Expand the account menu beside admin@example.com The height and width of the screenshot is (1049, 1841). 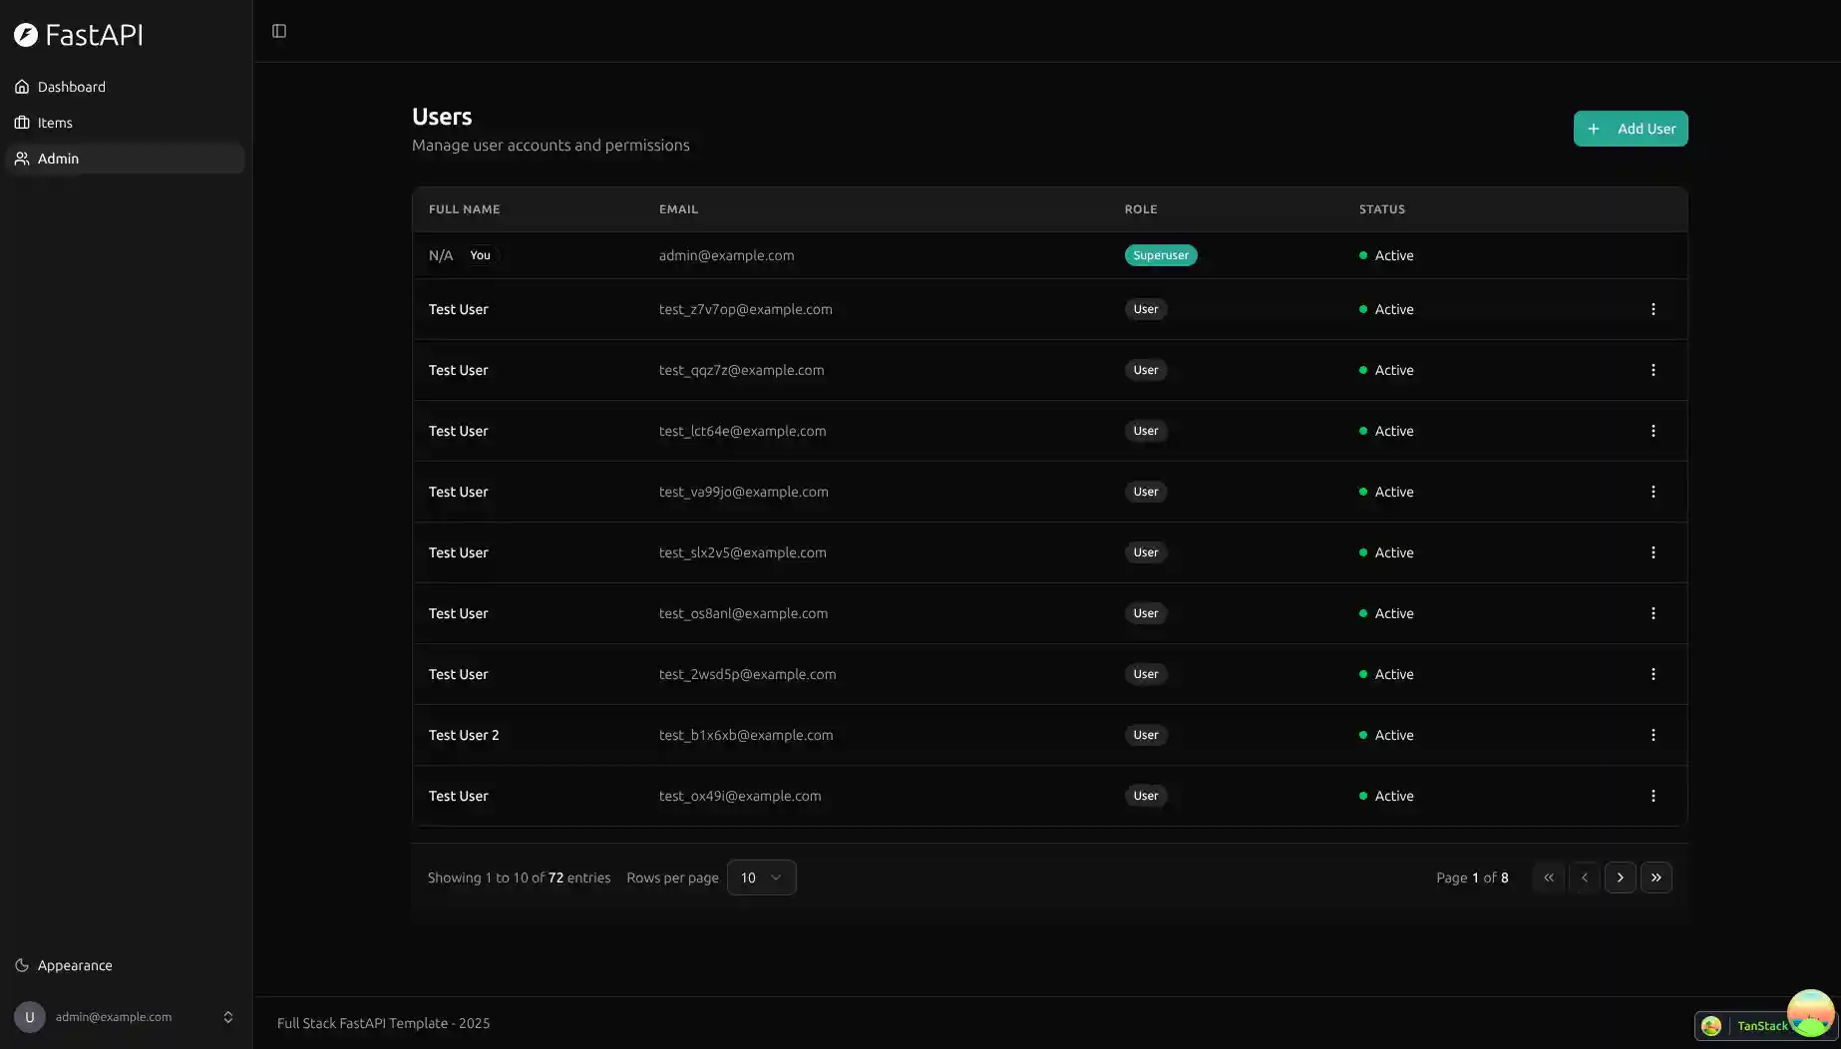(227, 1017)
